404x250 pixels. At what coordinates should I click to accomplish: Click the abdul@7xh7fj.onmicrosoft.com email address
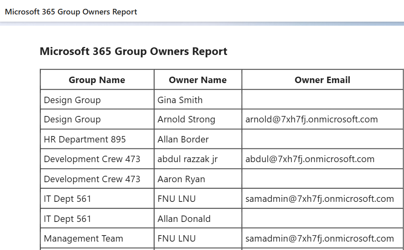pos(310,159)
